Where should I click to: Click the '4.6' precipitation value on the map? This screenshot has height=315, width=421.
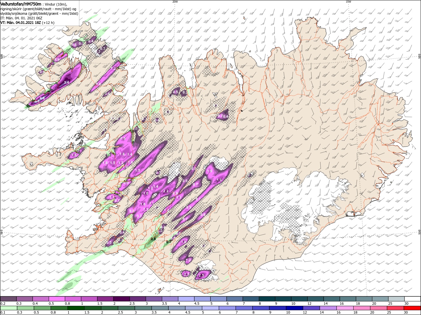42,98
